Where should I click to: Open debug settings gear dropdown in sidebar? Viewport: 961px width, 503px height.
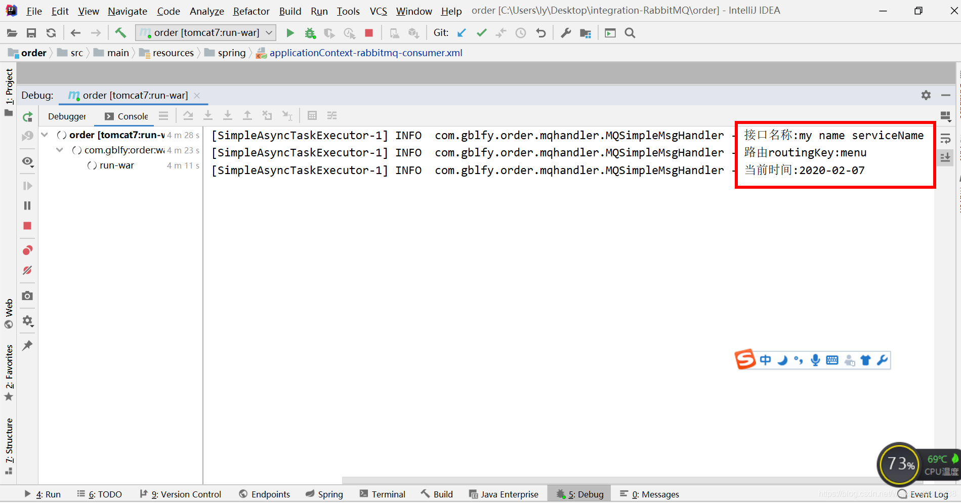click(27, 321)
